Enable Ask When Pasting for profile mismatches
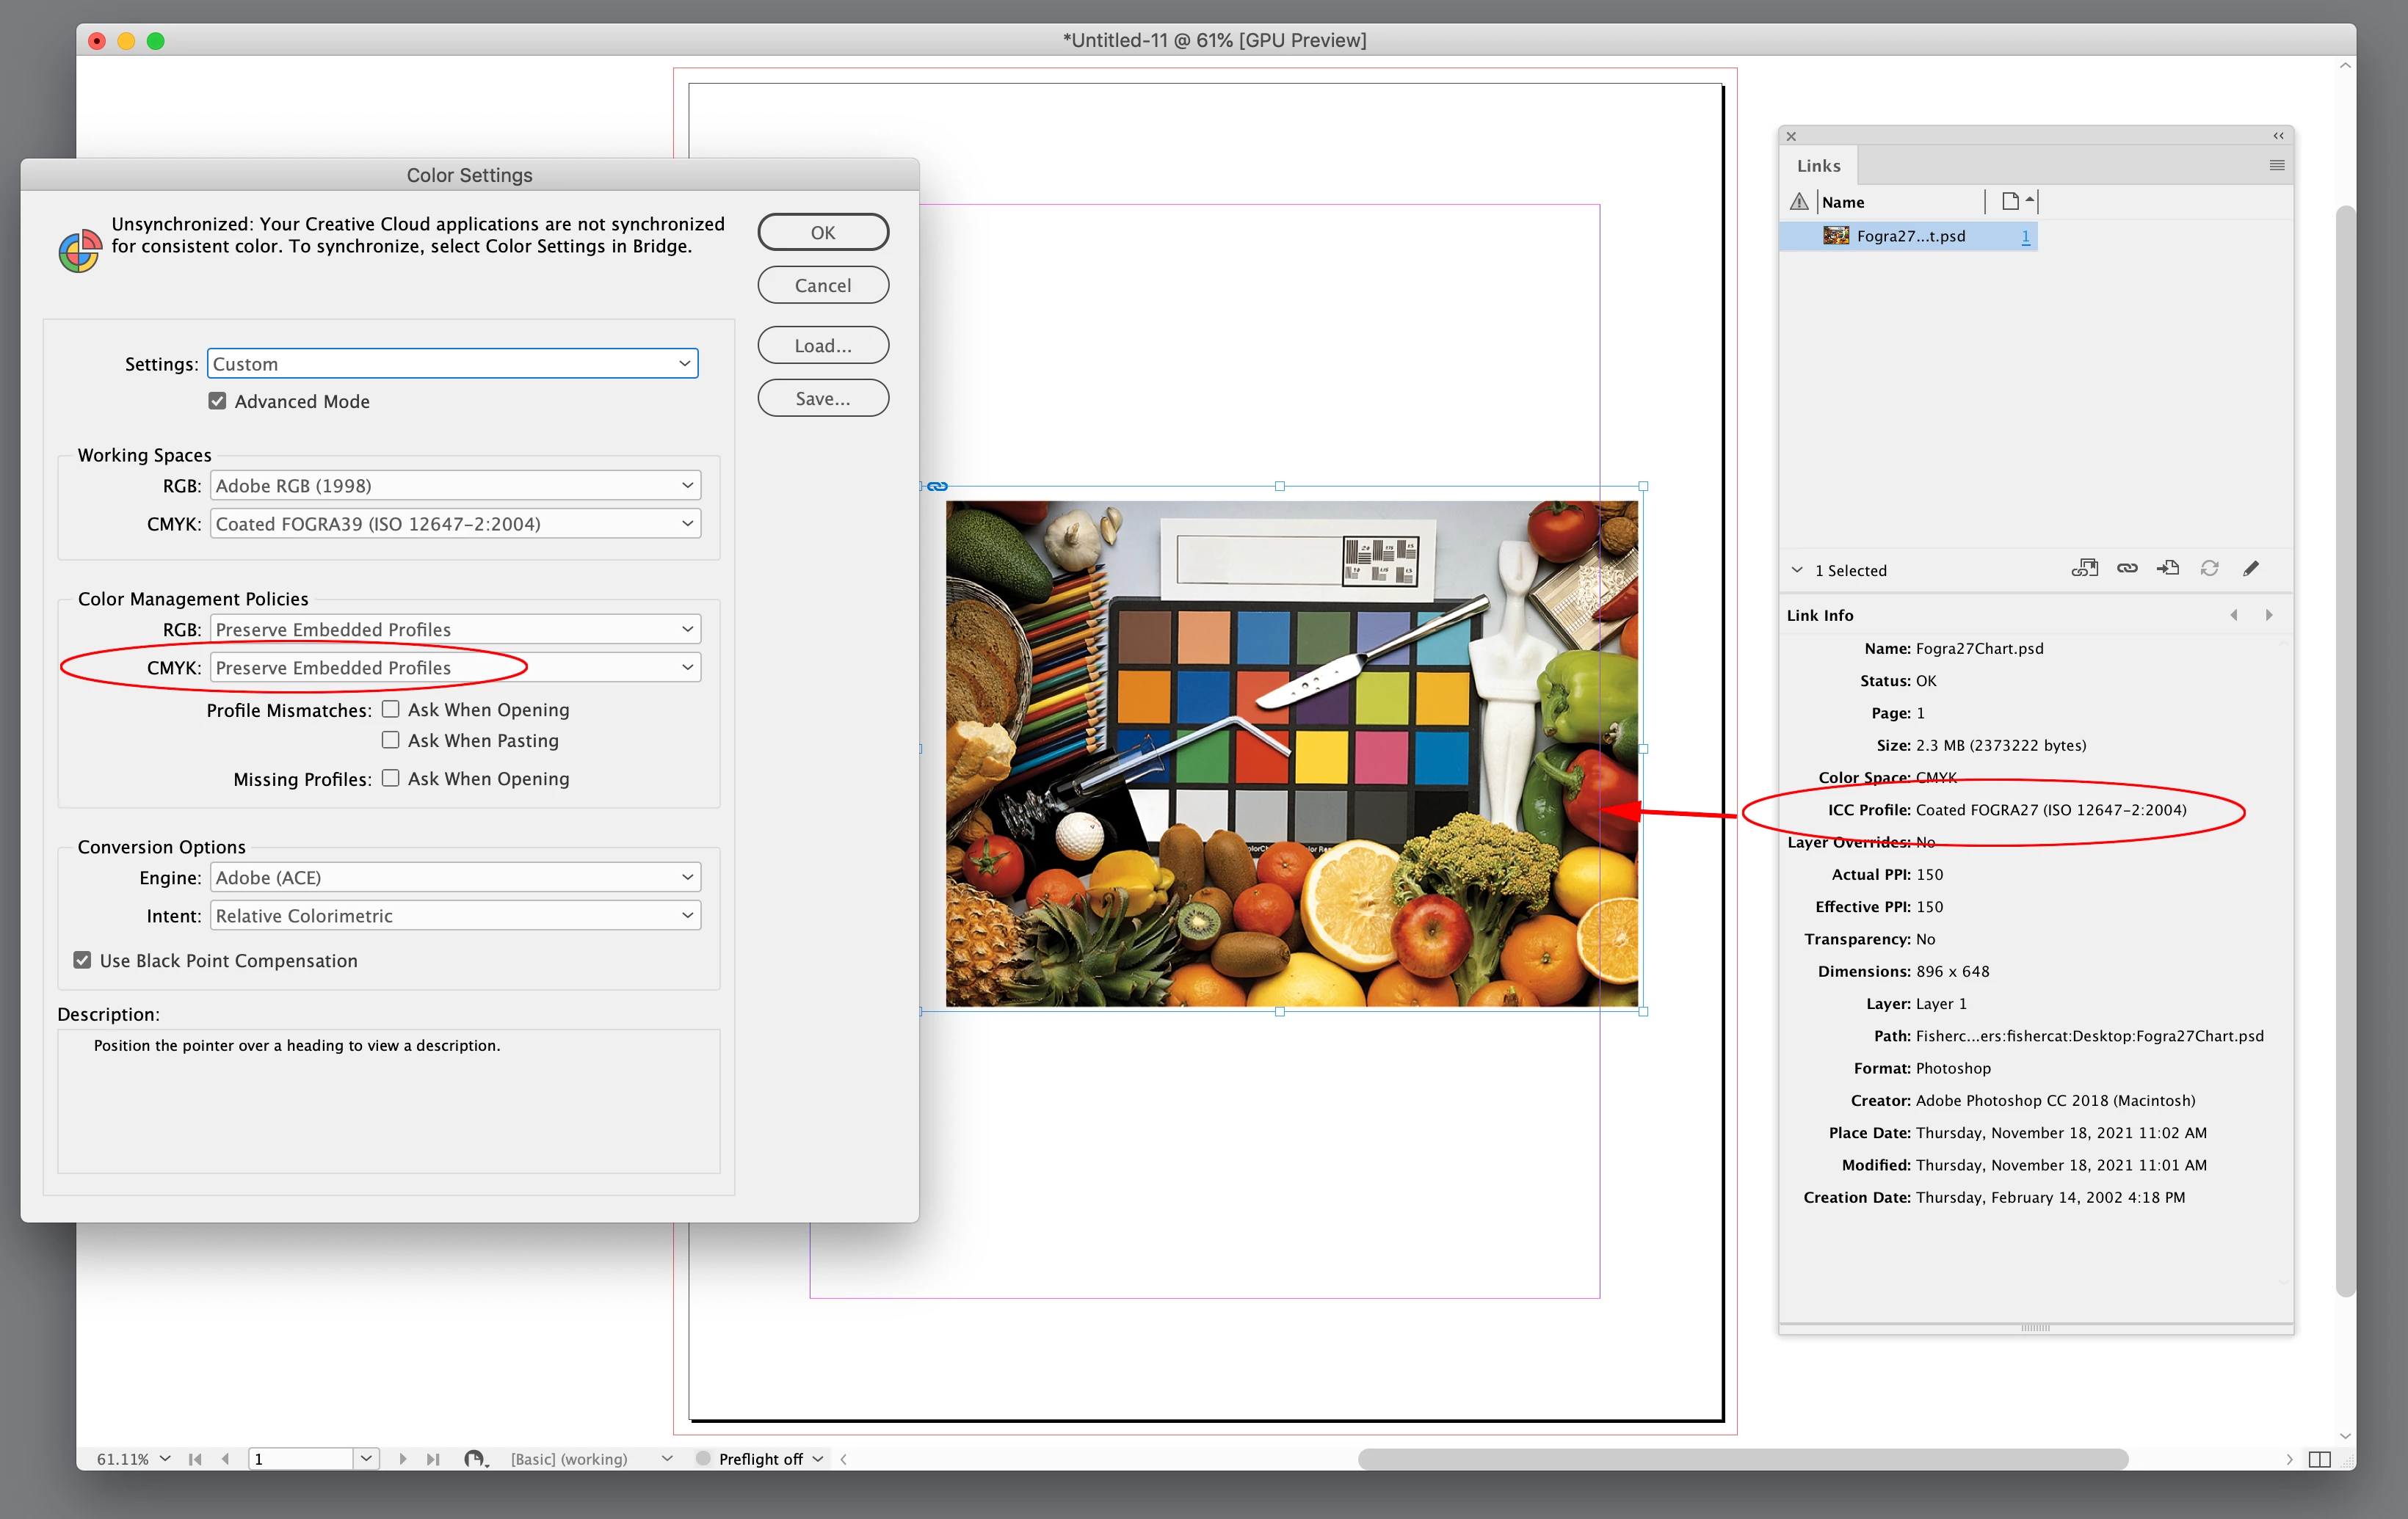This screenshot has height=1519, width=2408. 391,740
